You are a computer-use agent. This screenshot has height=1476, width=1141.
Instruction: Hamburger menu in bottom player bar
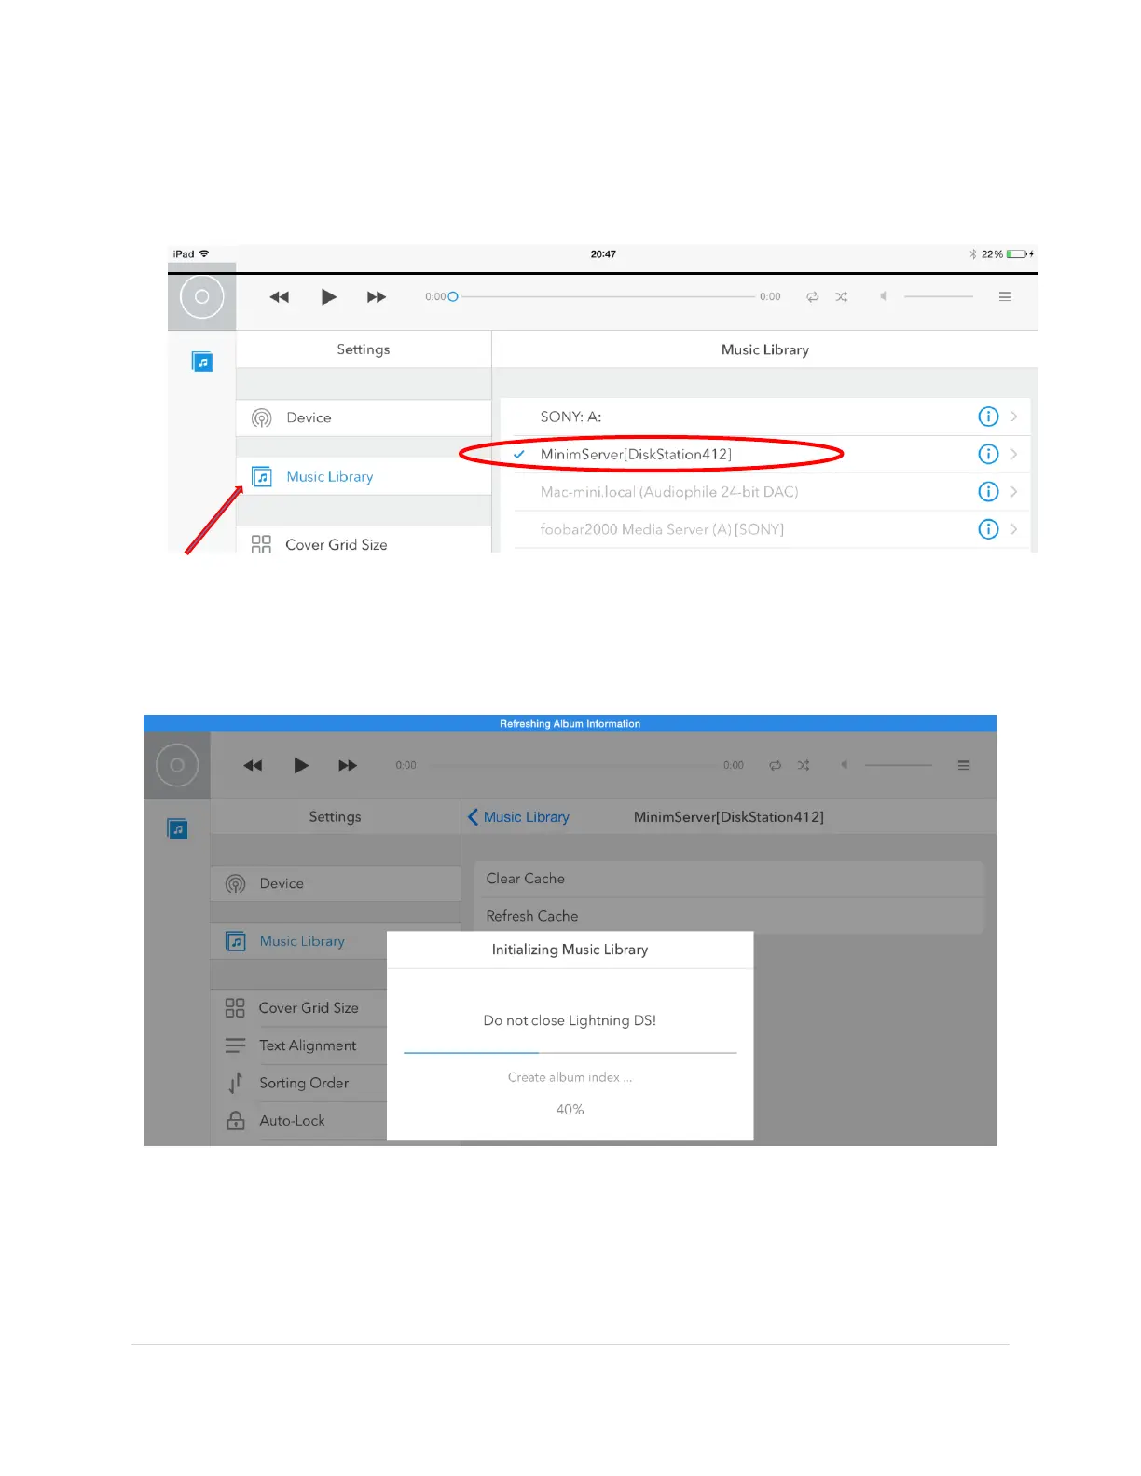point(964,765)
